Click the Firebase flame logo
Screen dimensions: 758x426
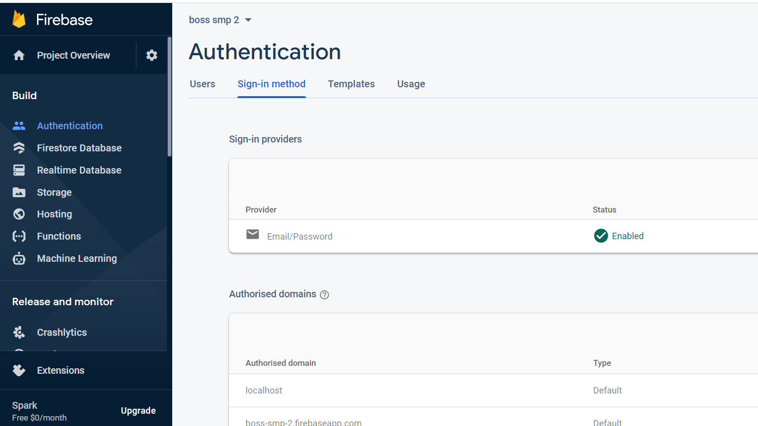pyautogui.click(x=19, y=19)
